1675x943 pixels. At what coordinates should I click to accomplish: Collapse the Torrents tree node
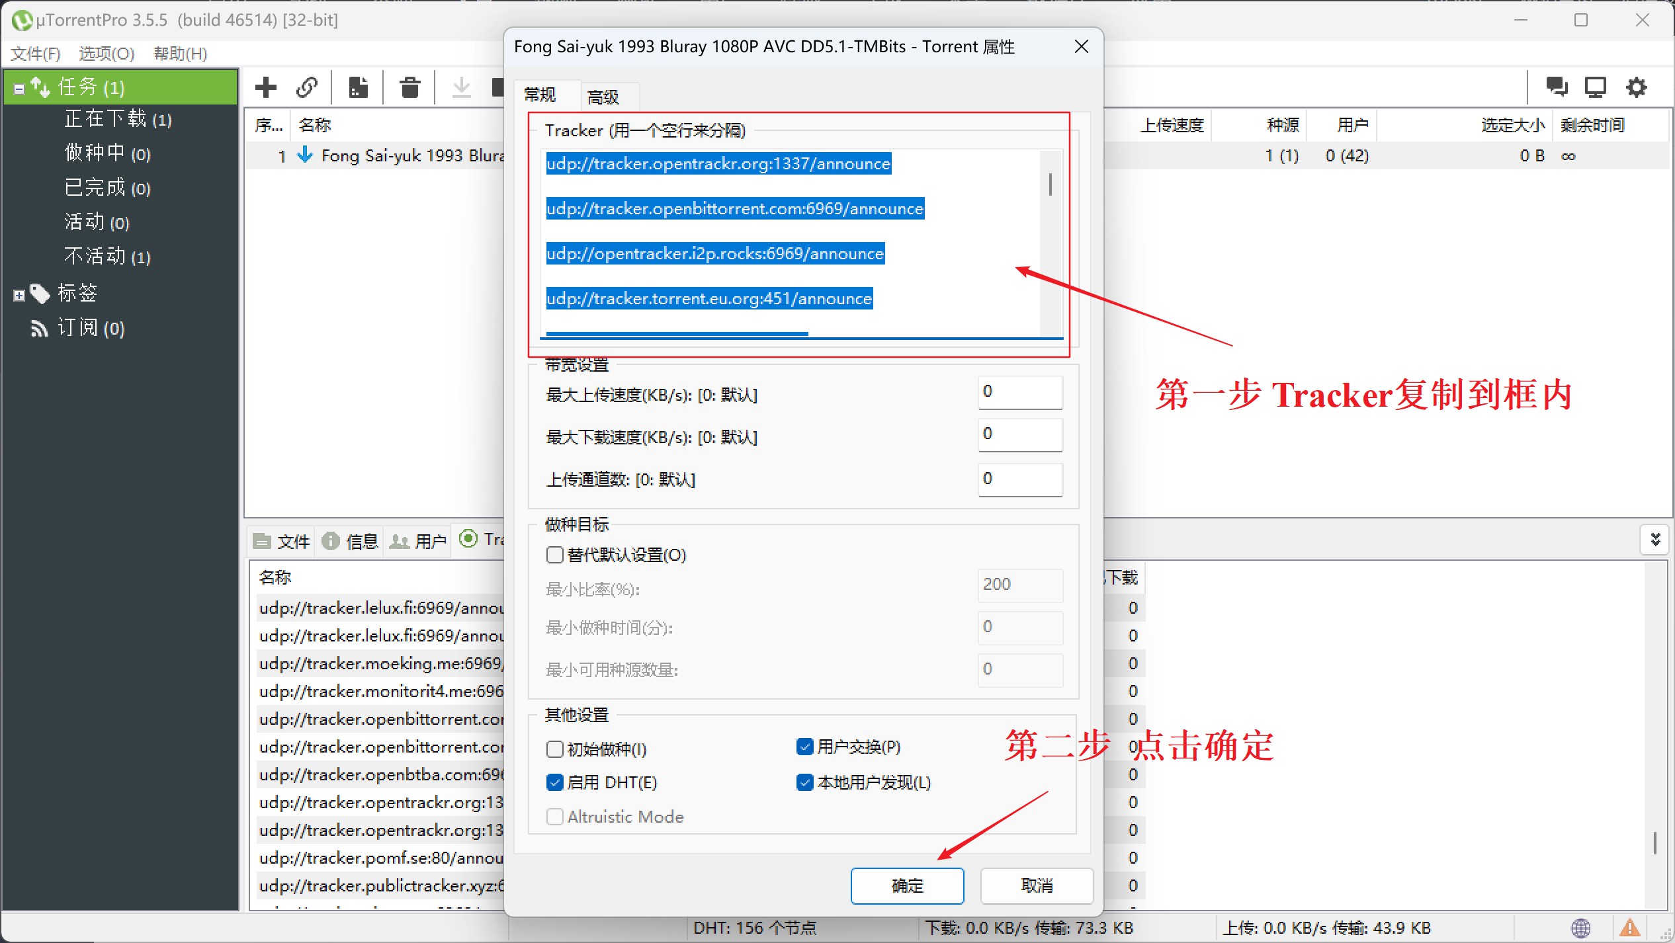[x=19, y=89]
